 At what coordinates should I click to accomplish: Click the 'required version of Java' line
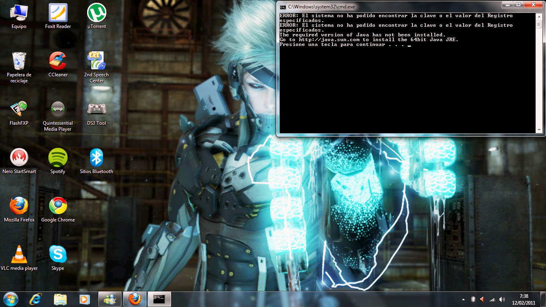click(x=362, y=35)
